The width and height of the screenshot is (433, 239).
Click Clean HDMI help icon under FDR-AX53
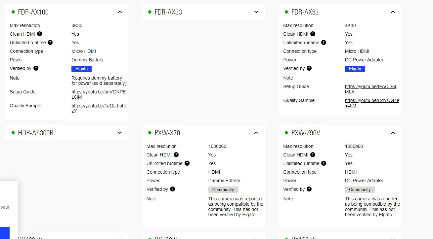pos(313,34)
